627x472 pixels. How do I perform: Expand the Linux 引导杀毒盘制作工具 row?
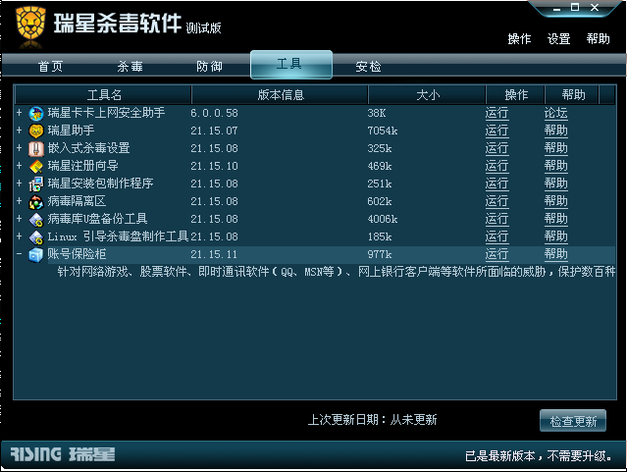[x=20, y=236]
